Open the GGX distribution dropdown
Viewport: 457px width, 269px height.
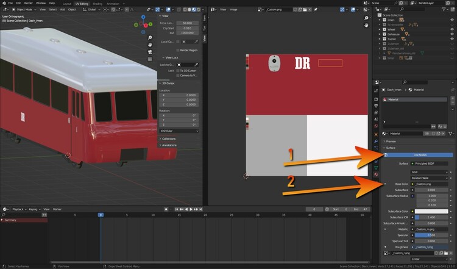tap(430, 172)
